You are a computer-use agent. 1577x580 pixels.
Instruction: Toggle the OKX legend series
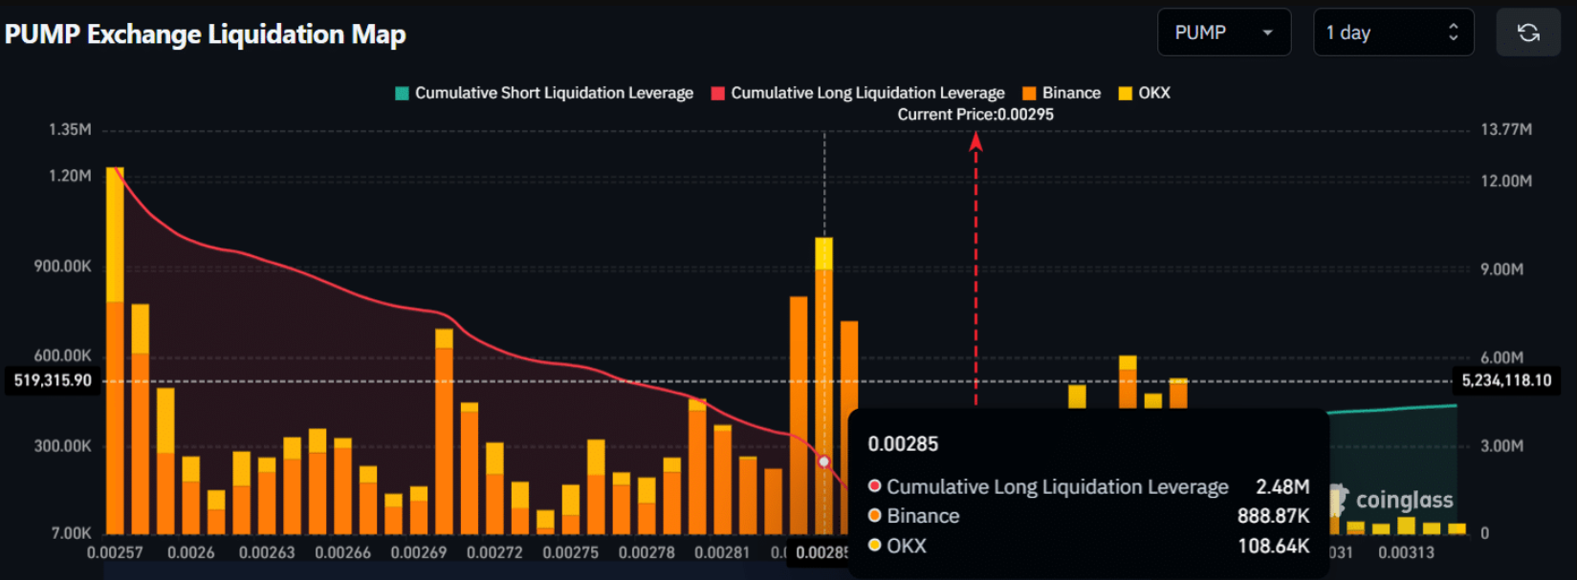point(1144,93)
